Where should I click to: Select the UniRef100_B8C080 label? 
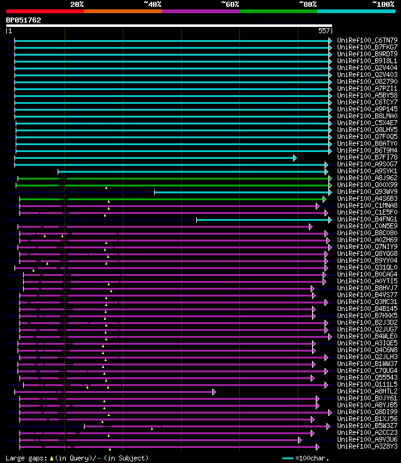pos(367,233)
